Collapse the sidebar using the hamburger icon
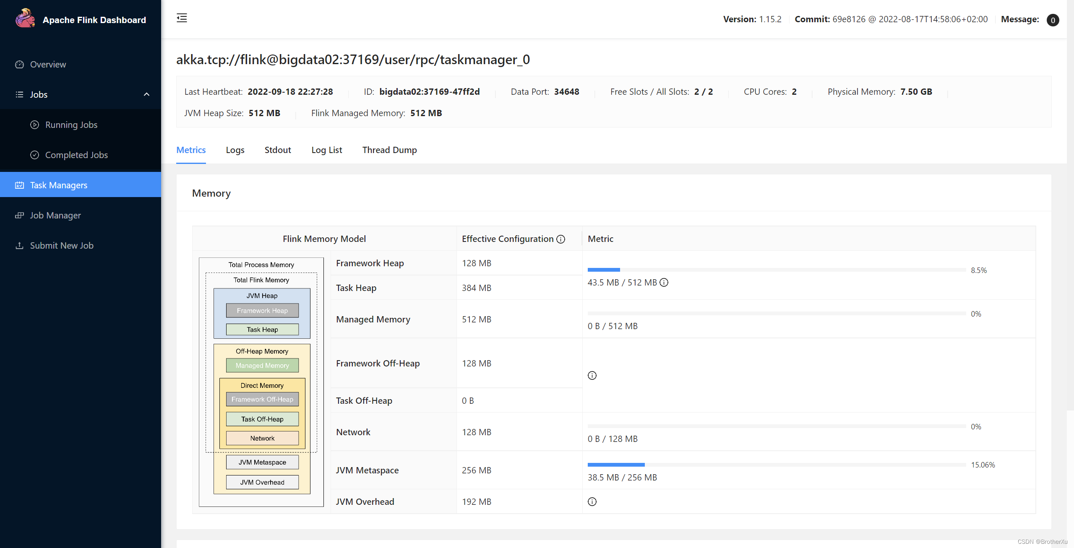Screen dimensions: 1074x548 click(x=182, y=18)
